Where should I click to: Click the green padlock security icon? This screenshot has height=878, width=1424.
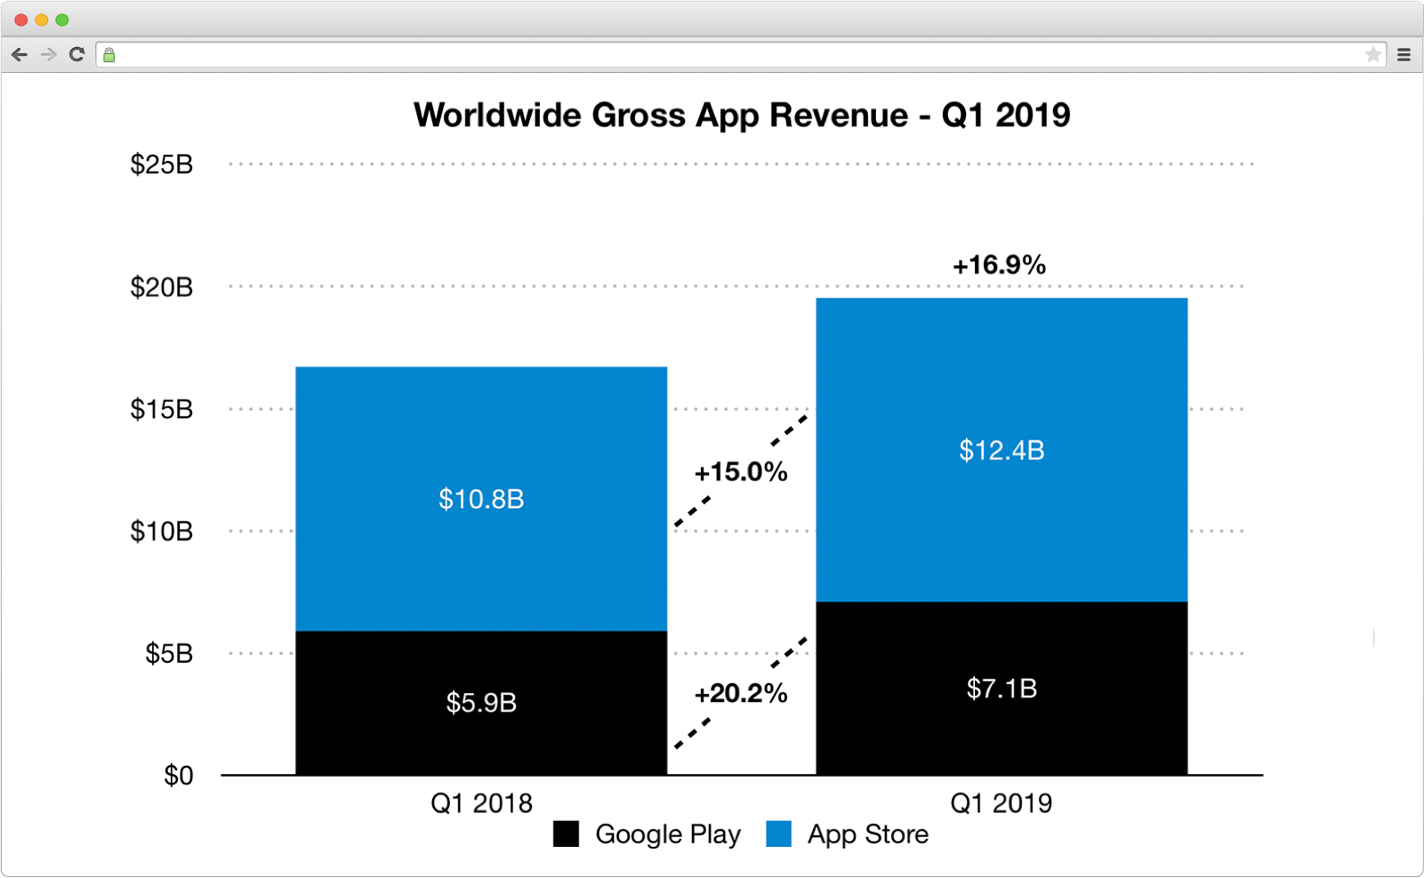109,55
